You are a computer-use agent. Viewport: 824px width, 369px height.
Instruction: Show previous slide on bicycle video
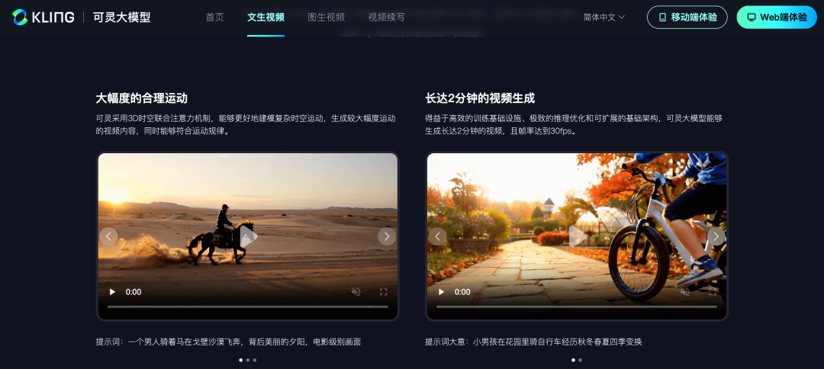[x=438, y=236]
